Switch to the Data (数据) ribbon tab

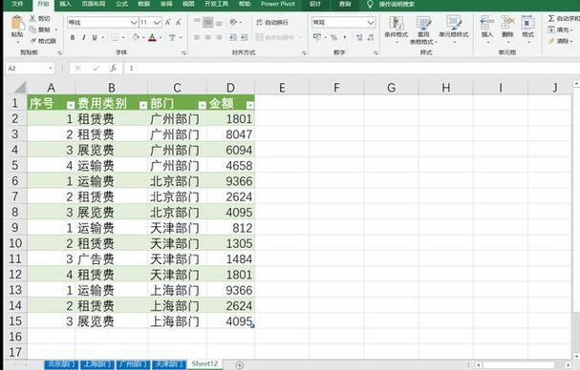144,4
